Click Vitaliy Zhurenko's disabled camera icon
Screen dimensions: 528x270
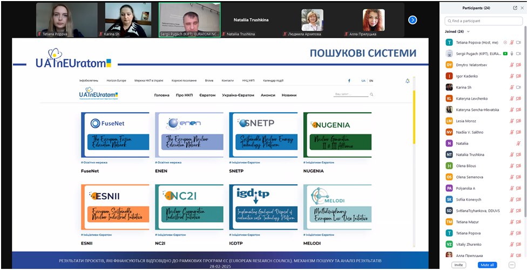pos(519,245)
